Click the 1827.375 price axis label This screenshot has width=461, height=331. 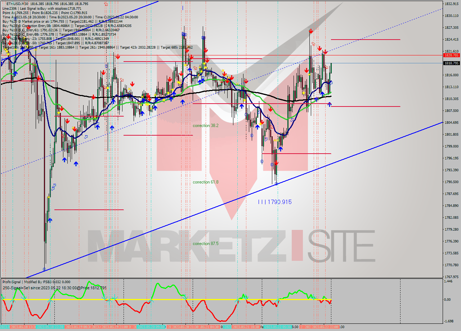point(451,27)
